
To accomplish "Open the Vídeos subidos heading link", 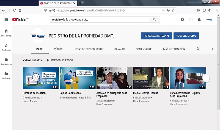I will (x=32, y=60).
